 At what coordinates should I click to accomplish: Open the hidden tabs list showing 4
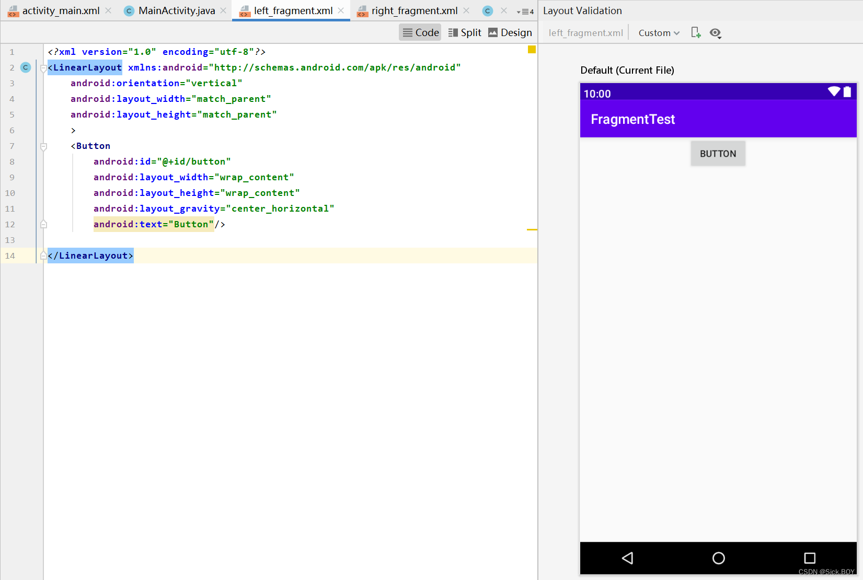pos(525,11)
